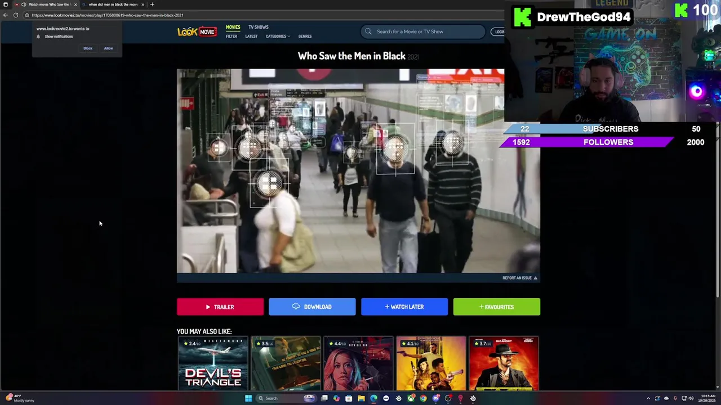Click site info lock icon in address bar

26,15
